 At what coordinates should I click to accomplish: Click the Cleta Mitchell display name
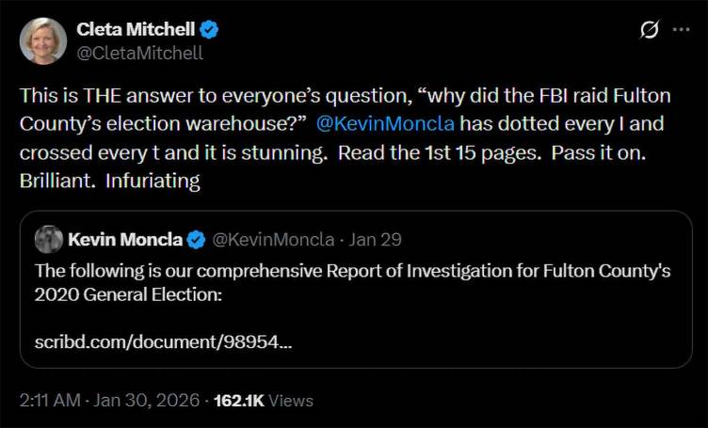(136, 30)
